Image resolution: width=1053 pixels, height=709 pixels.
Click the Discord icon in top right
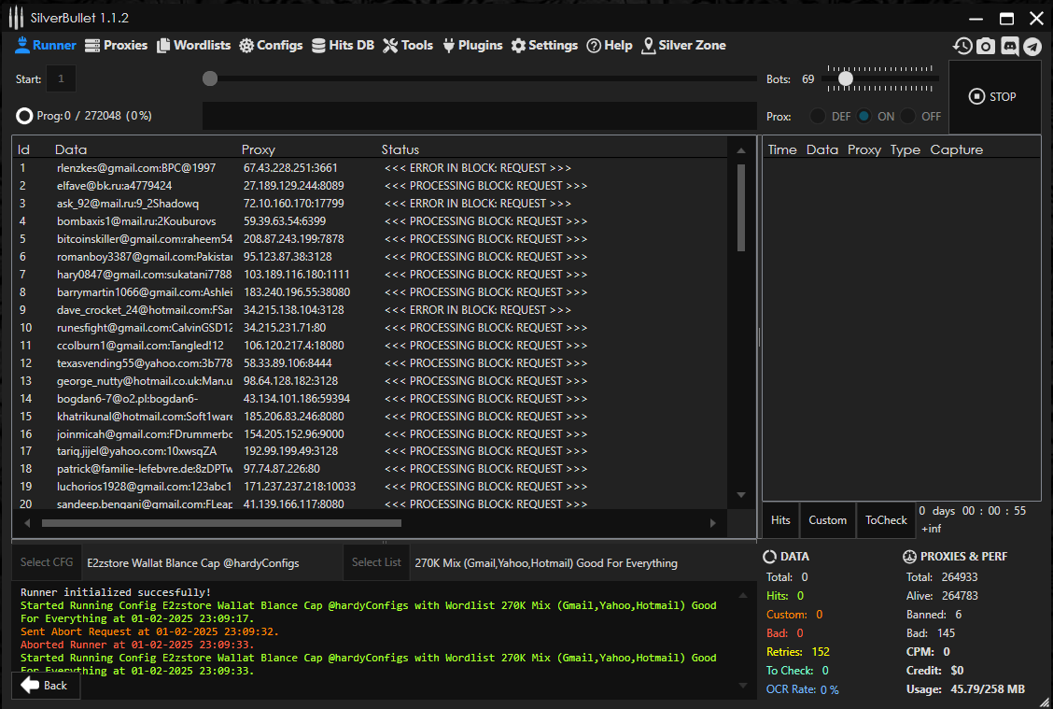[x=1009, y=46]
